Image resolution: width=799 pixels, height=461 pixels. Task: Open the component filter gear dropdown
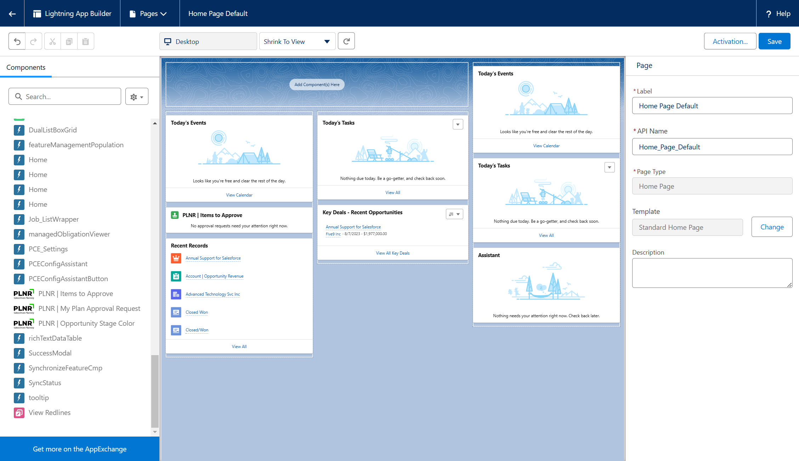click(137, 97)
